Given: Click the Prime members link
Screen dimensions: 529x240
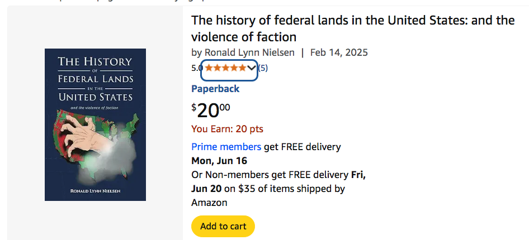Looking at the screenshot, I should click(x=226, y=147).
